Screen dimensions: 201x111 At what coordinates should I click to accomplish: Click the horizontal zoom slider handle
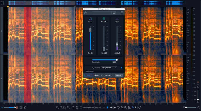(186, 108)
